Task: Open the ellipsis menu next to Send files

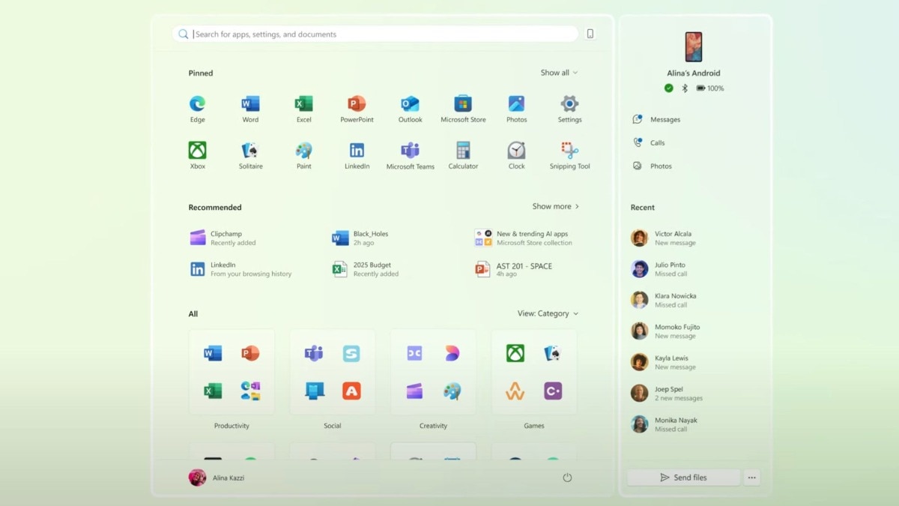Action: (751, 477)
